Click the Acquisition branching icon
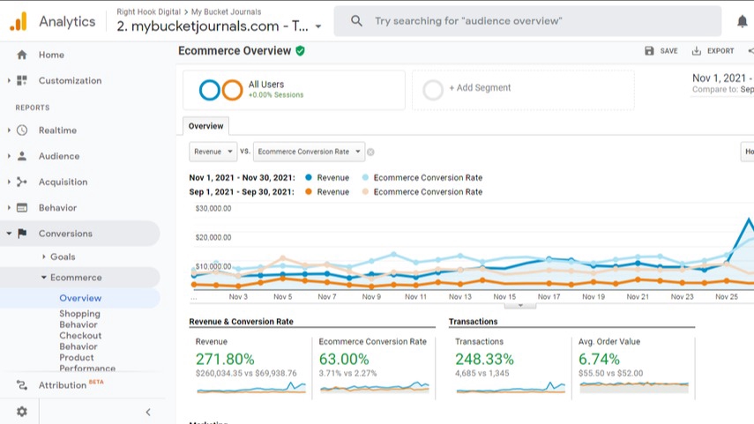This screenshot has width=754, height=424. [22, 182]
